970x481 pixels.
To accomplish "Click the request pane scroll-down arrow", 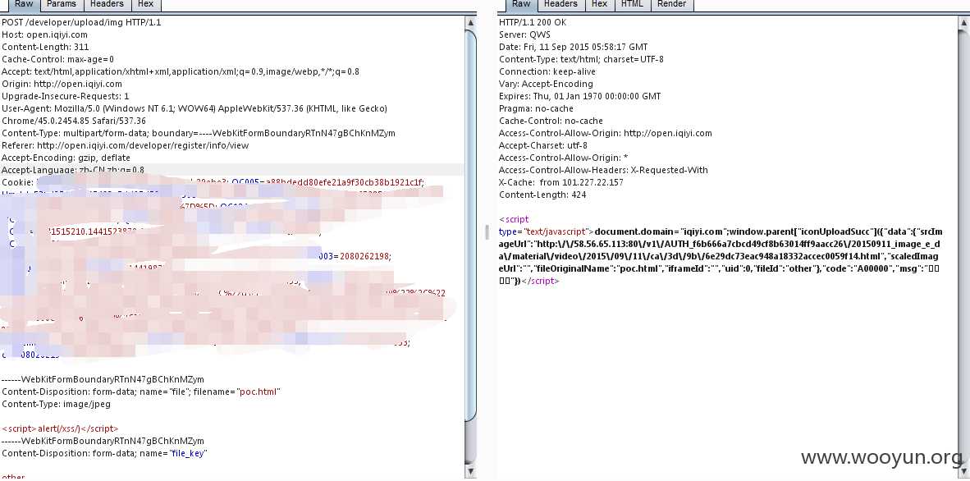I will (x=471, y=471).
